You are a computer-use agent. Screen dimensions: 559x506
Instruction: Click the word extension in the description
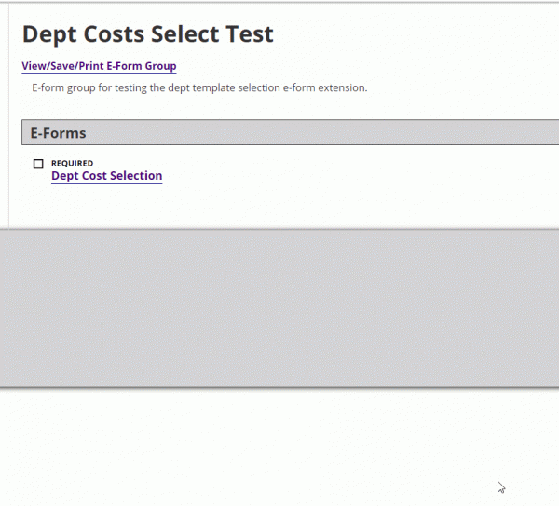[x=342, y=87]
